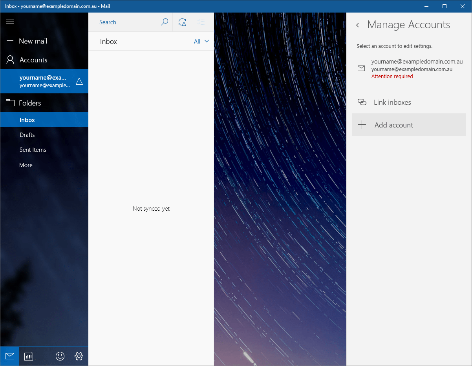Expand More folders list

tap(26, 165)
